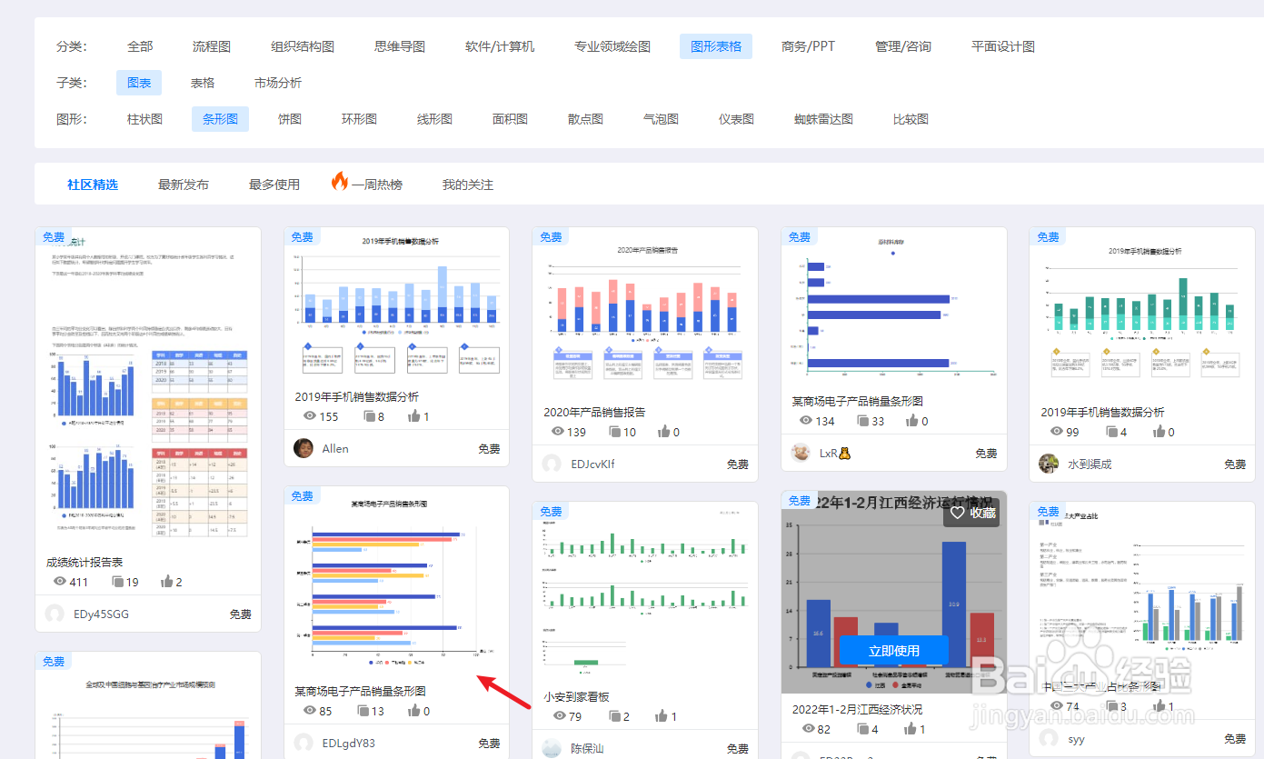Image resolution: width=1264 pixels, height=759 pixels.
Task: Toggle the 图表 subcategory filter
Action: coord(138,82)
